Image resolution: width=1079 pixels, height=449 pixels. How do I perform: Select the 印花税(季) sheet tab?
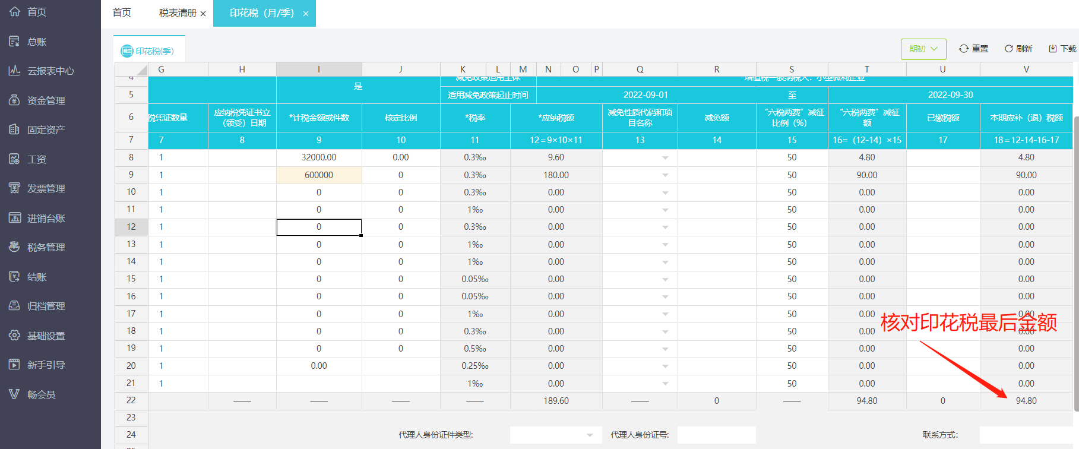[148, 51]
